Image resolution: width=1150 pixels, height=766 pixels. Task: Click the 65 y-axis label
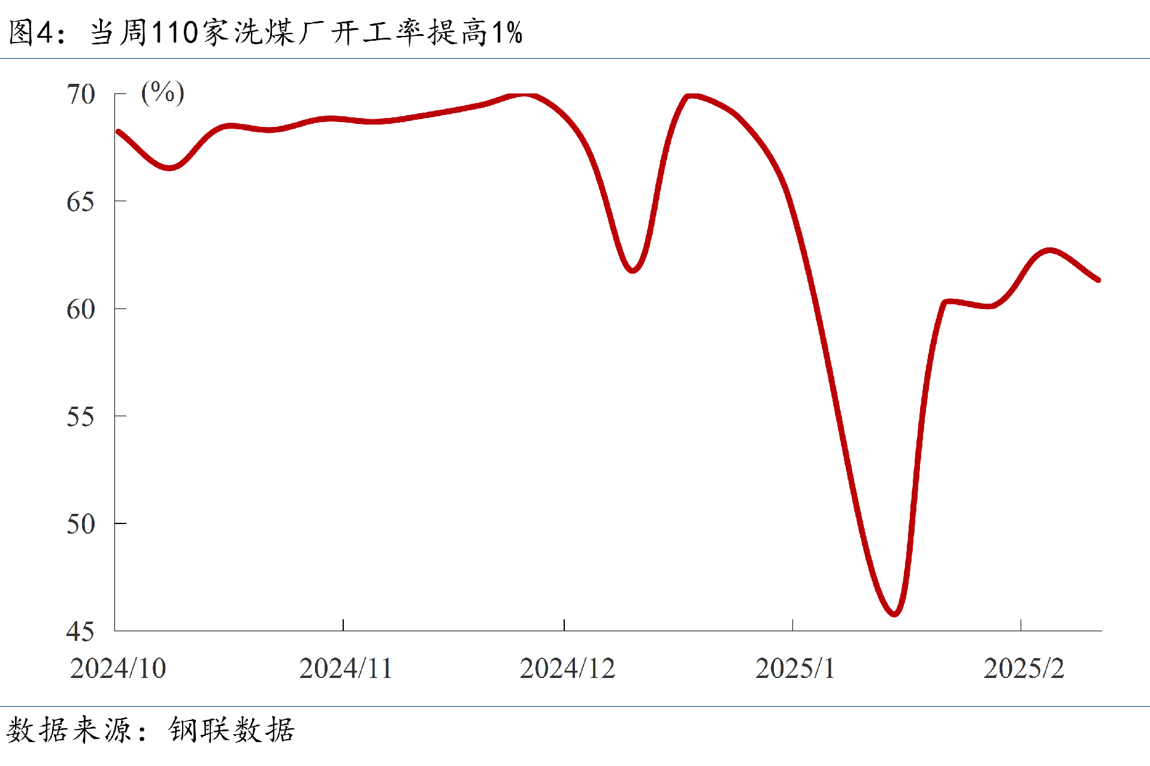80,202
